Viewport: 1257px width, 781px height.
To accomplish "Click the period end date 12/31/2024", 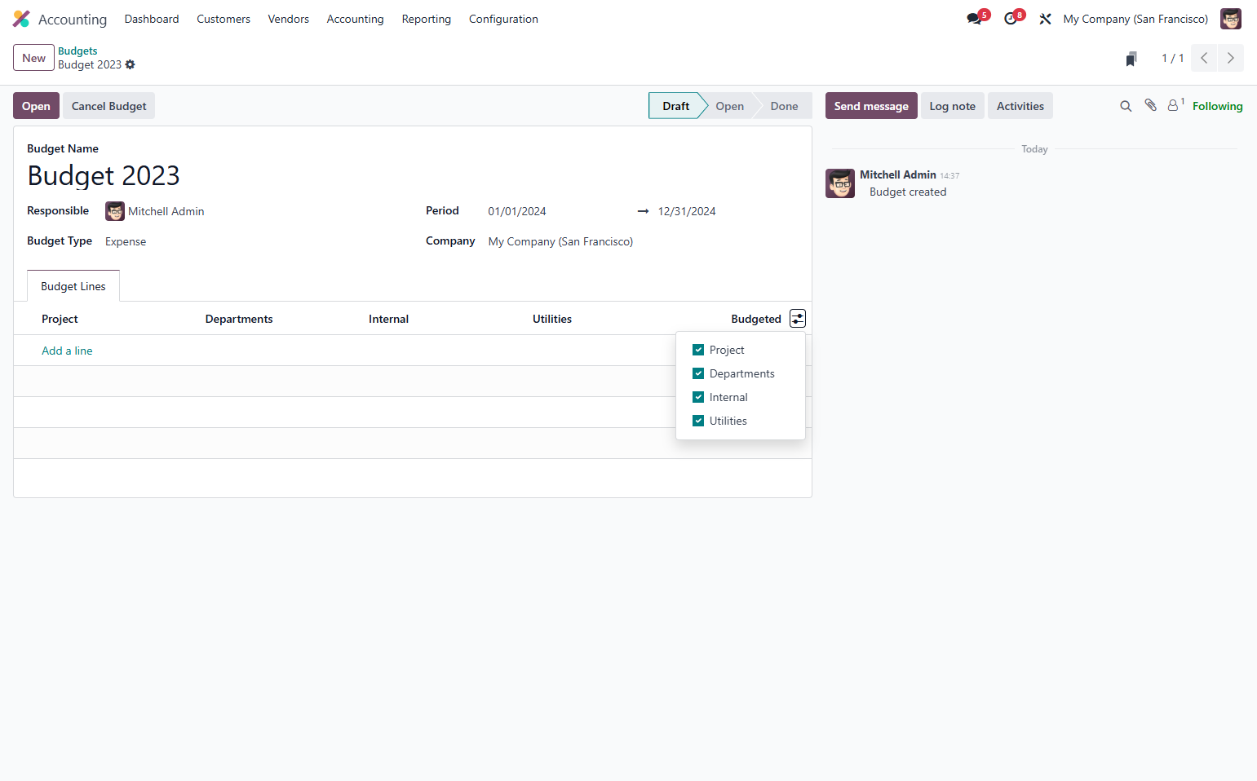I will [687, 211].
